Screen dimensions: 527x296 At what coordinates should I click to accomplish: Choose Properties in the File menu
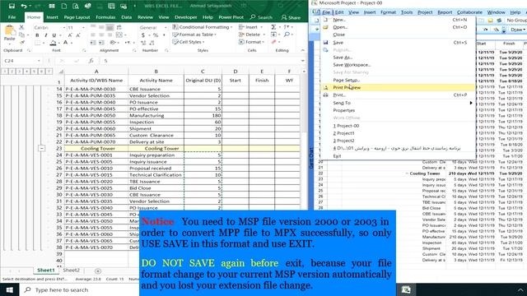tap(398, 110)
